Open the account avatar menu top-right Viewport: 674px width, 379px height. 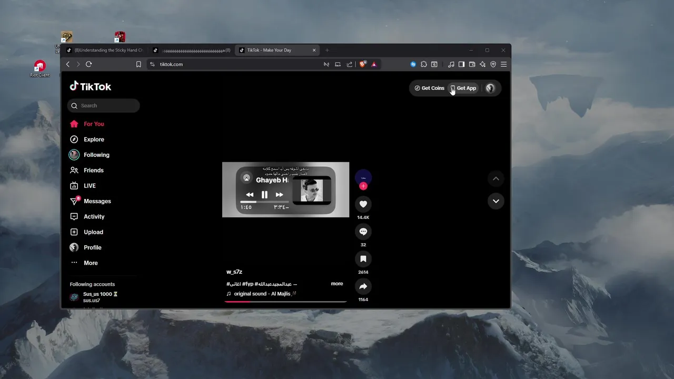(490, 88)
